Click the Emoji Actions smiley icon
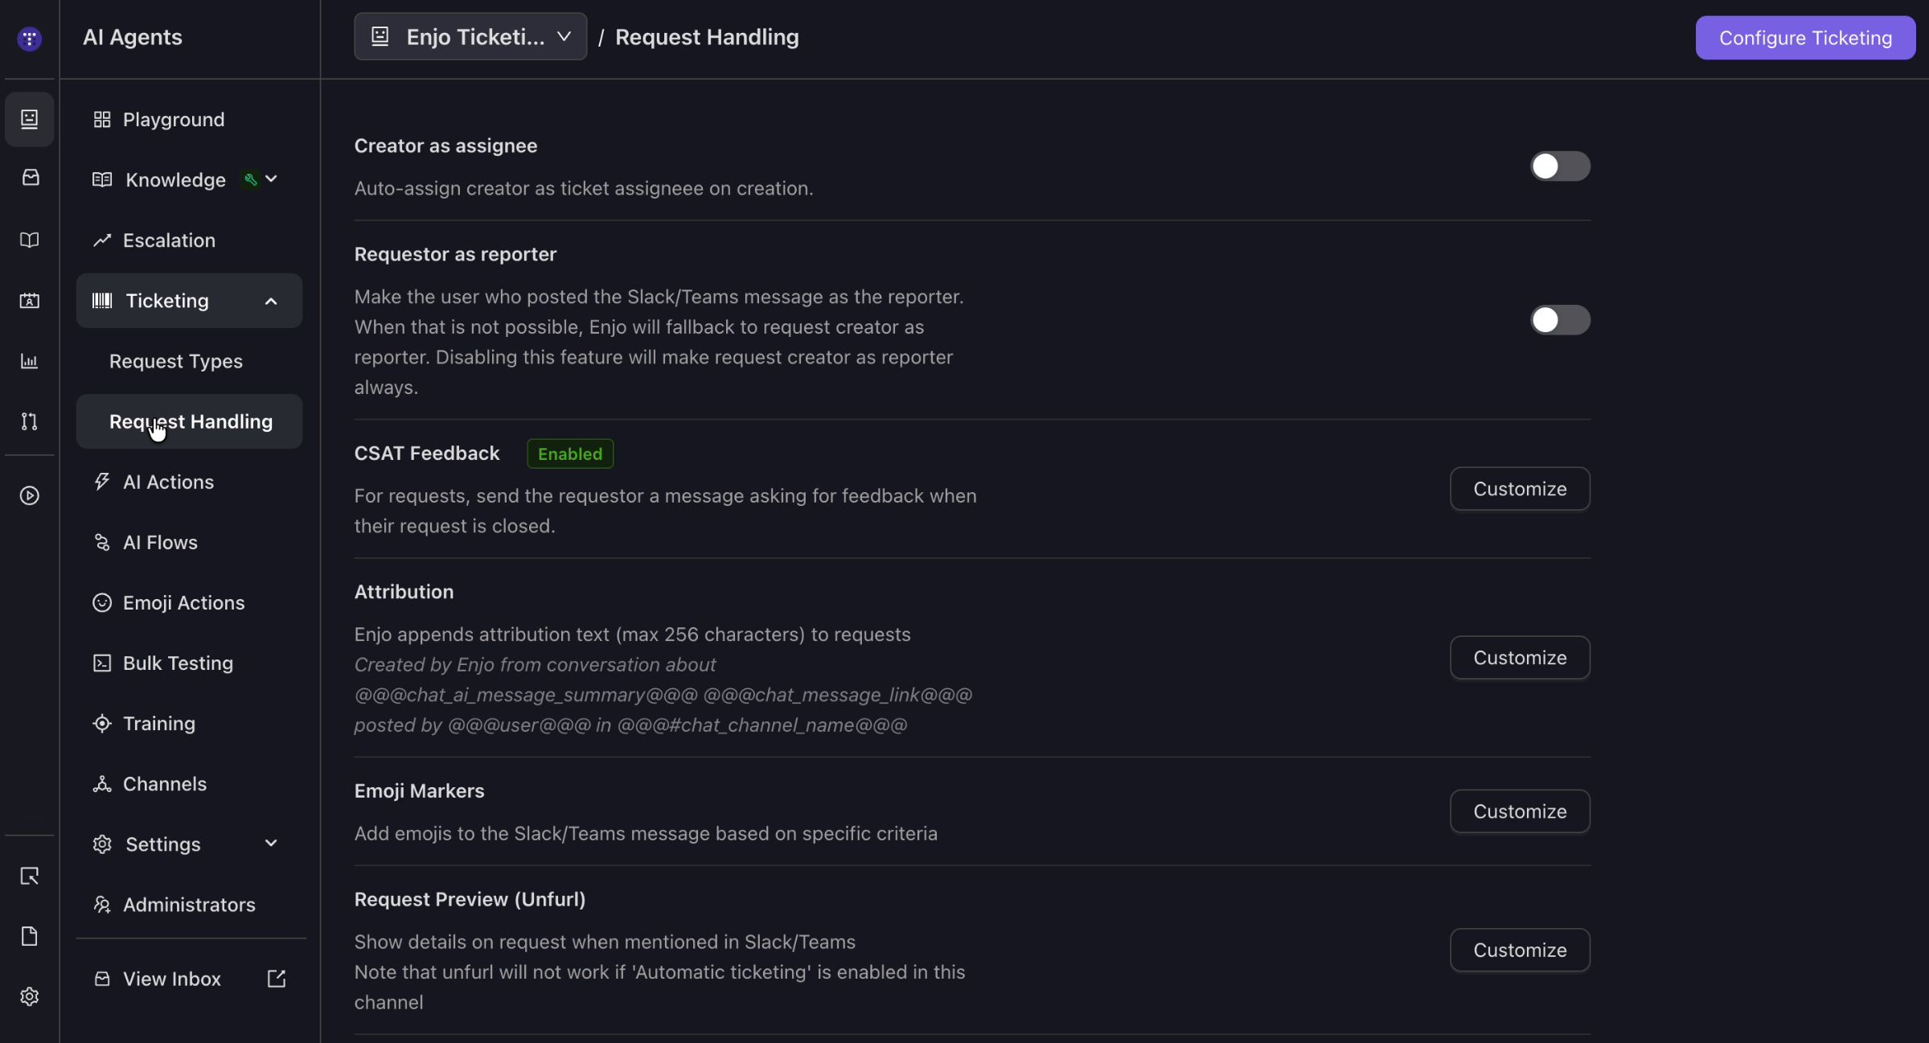Viewport: 1929px width, 1043px height. (x=102, y=602)
